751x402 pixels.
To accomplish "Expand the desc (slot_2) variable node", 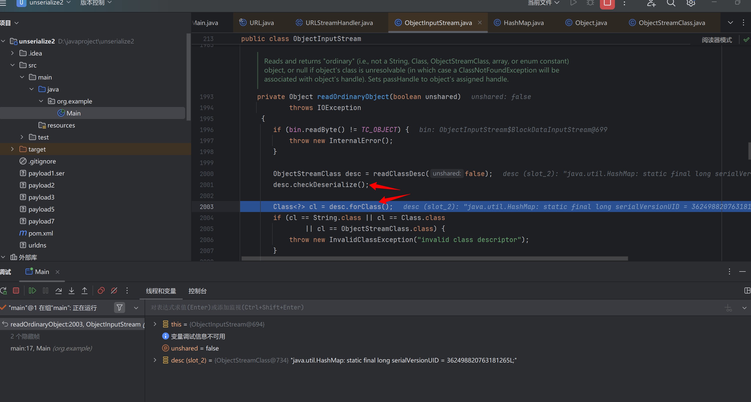I will tap(155, 360).
